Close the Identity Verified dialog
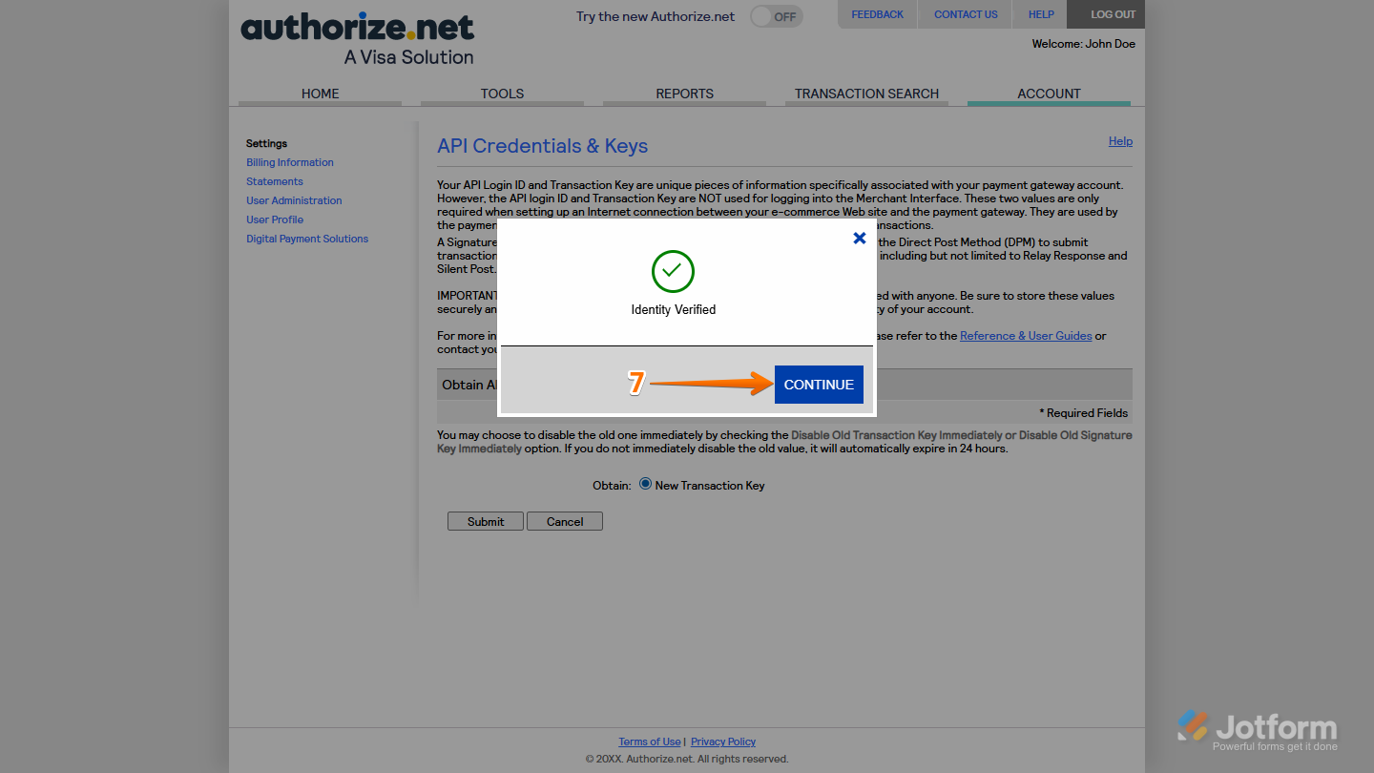Viewport: 1374px width, 773px height. tap(859, 239)
